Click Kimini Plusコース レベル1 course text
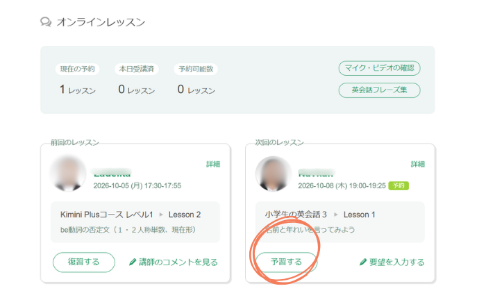Image resolution: width=486 pixels, height=293 pixels. [107, 215]
